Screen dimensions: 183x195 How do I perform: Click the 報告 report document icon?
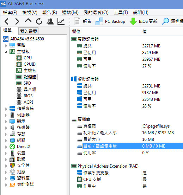(77, 21)
